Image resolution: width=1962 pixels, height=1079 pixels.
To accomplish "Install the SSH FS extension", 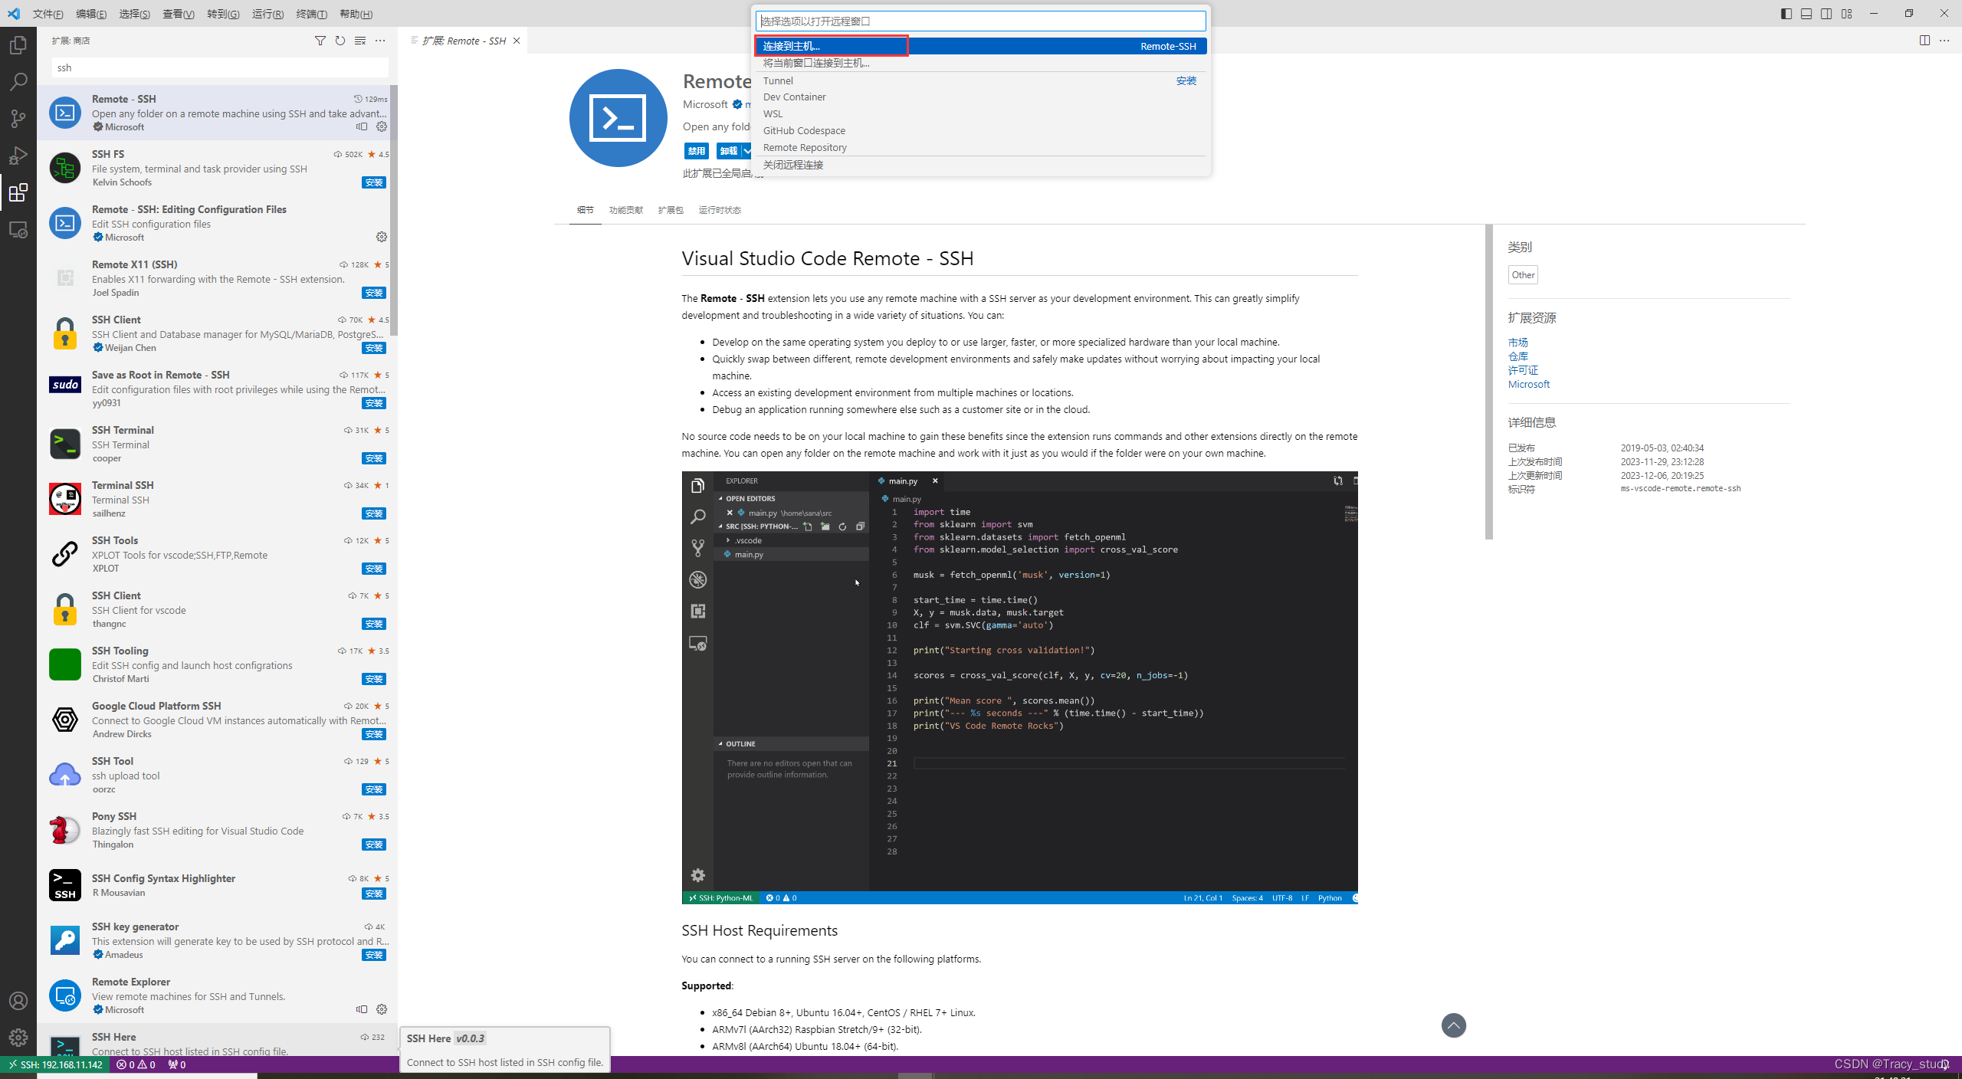I will pyautogui.click(x=374, y=182).
